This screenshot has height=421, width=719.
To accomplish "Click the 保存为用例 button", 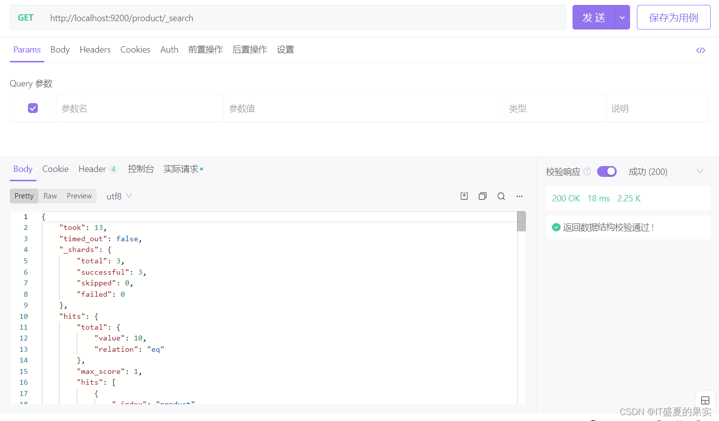I will point(673,17).
